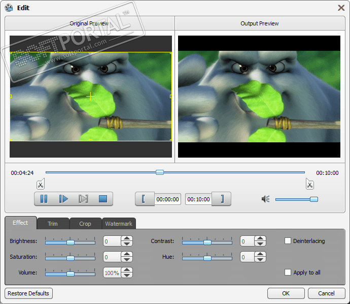Image resolution: width=350 pixels, height=304 pixels.
Task: Stop the video playback
Action: pyautogui.click(x=103, y=199)
